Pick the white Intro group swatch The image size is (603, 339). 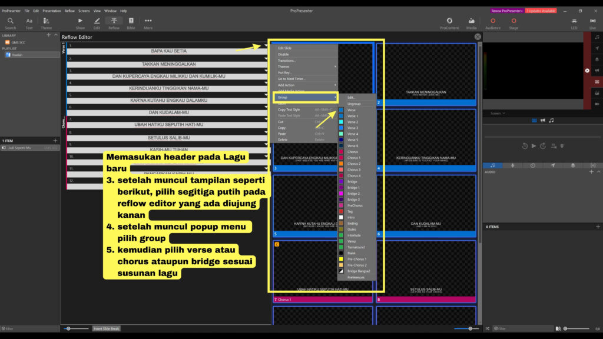[x=341, y=218]
